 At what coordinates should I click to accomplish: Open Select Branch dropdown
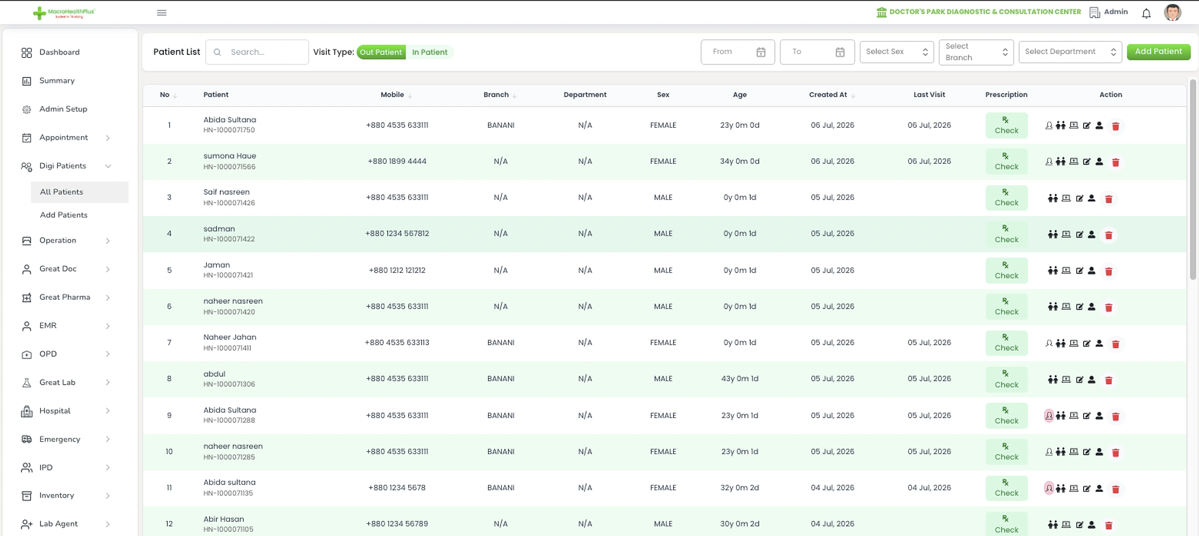tap(976, 52)
